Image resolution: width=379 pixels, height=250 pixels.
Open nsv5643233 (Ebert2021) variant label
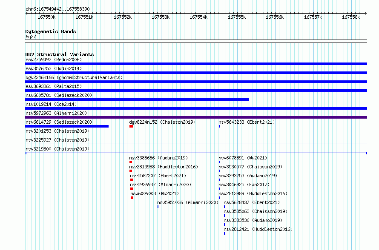point(247,122)
